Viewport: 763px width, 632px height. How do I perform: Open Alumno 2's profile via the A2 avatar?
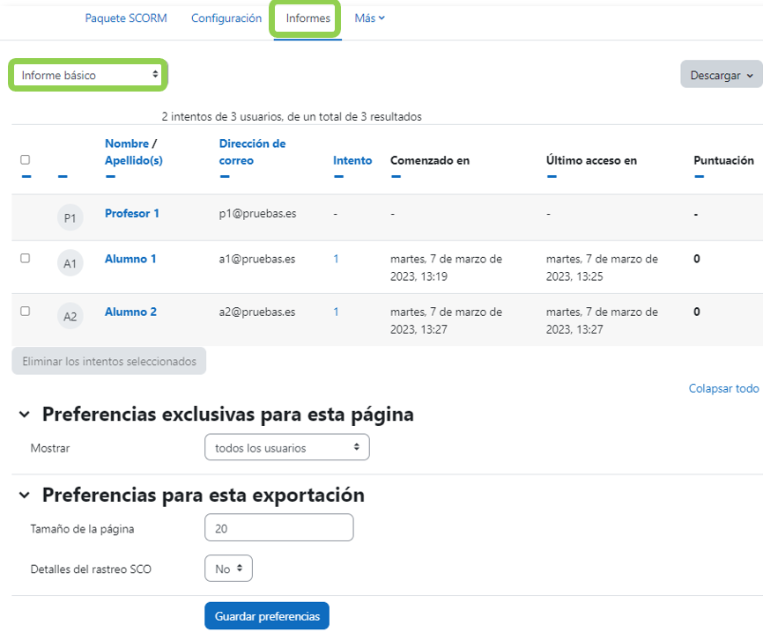pyautogui.click(x=70, y=315)
